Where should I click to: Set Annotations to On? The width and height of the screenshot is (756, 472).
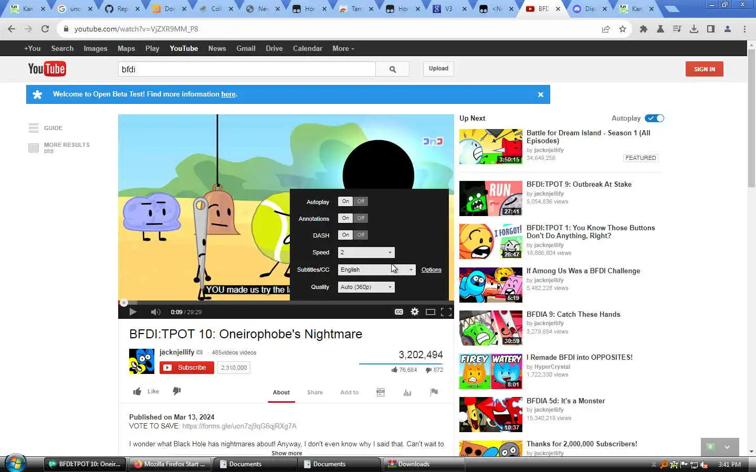(345, 218)
